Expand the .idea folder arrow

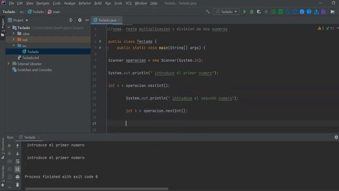tap(14, 33)
